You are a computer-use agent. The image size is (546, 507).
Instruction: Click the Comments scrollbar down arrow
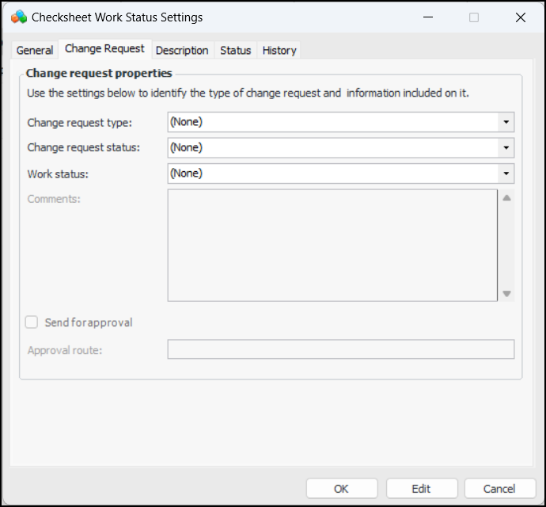pos(506,293)
